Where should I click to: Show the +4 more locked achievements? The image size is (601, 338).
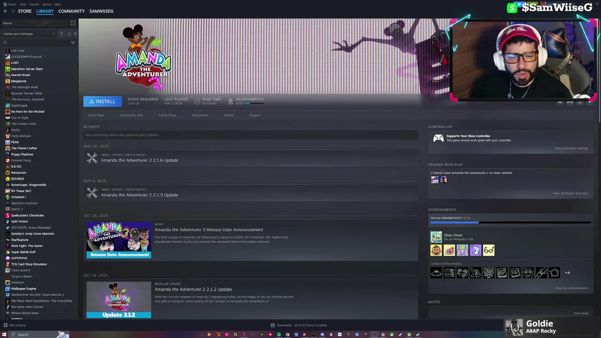567,273
